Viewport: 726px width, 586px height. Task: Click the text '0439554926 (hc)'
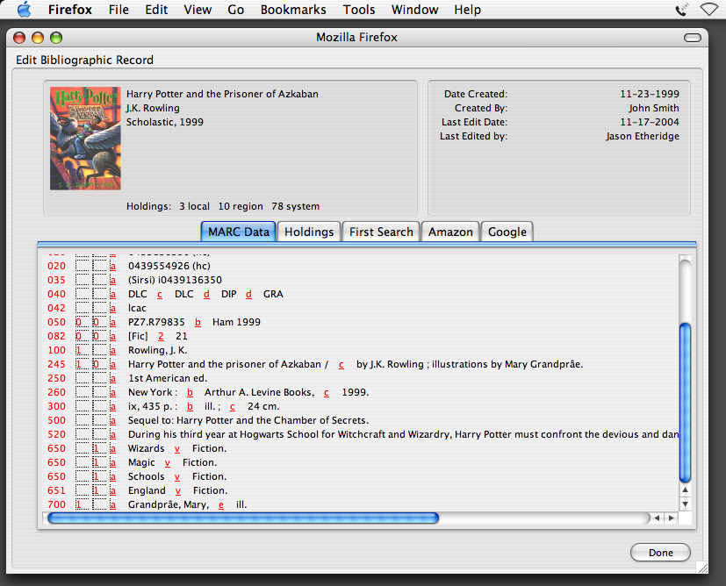[169, 266]
